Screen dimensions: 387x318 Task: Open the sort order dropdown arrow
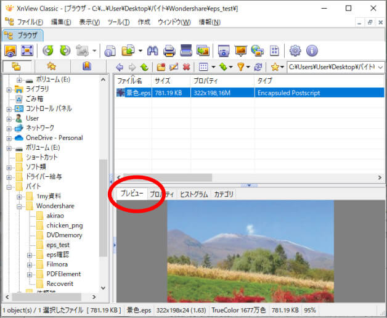(230, 67)
